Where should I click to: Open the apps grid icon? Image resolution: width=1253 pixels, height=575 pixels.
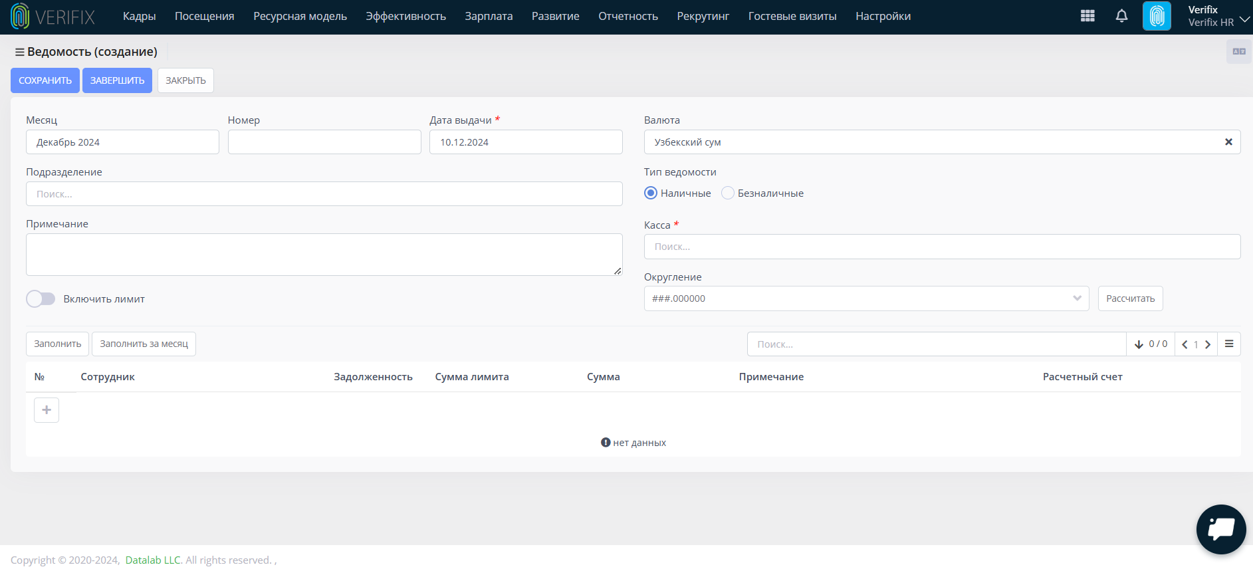coord(1087,16)
